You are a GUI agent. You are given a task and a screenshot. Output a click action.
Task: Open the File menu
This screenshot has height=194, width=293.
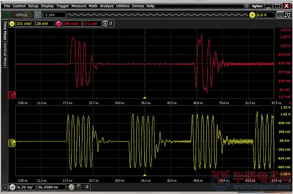pyautogui.click(x=7, y=6)
